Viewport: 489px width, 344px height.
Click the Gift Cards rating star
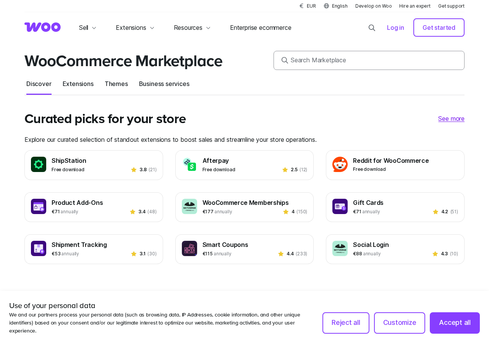[436, 212]
